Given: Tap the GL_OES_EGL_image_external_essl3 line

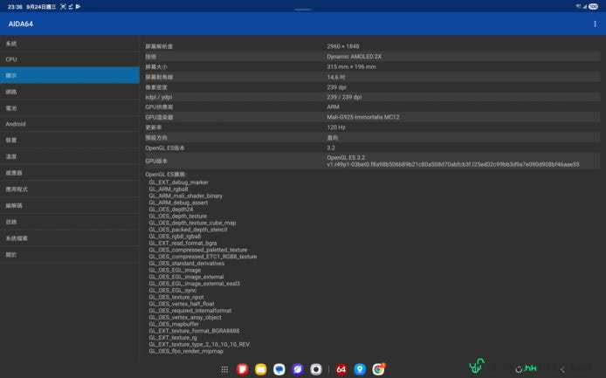Looking at the screenshot, I should pyautogui.click(x=195, y=284).
